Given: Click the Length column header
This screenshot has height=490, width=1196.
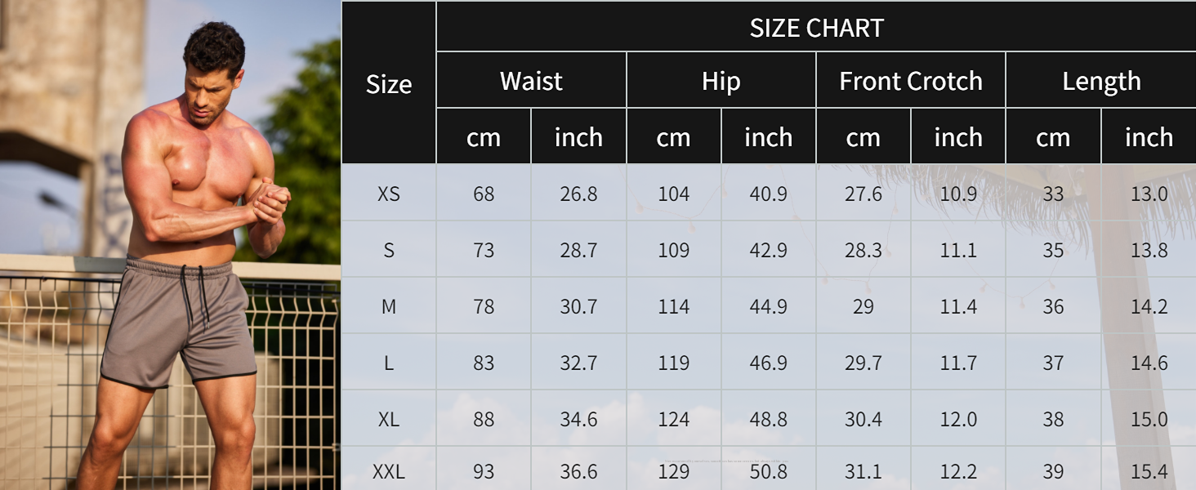Looking at the screenshot, I should point(1101,81).
